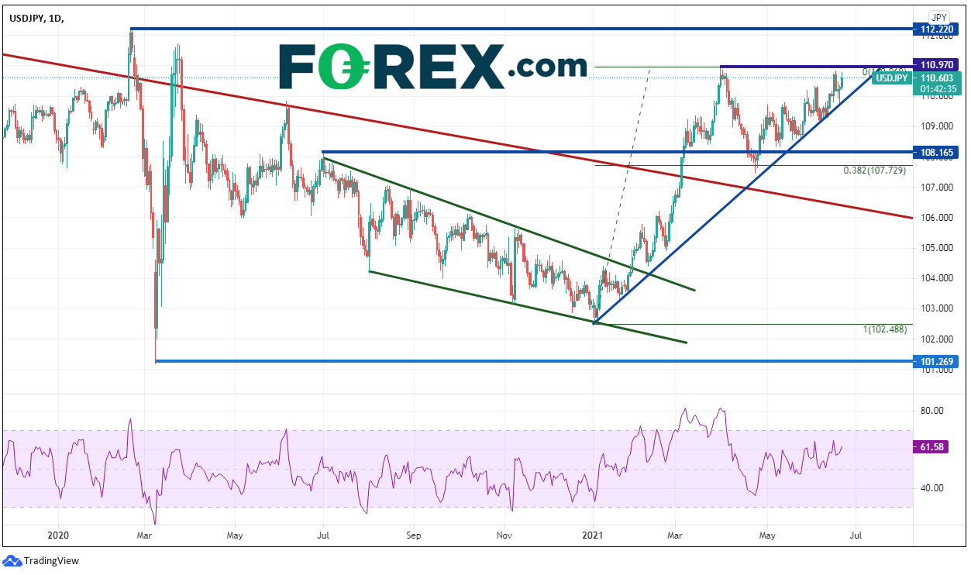Open the USDJPY, 1D symbol title
This screenshot has width=971, height=575.
click(36, 16)
